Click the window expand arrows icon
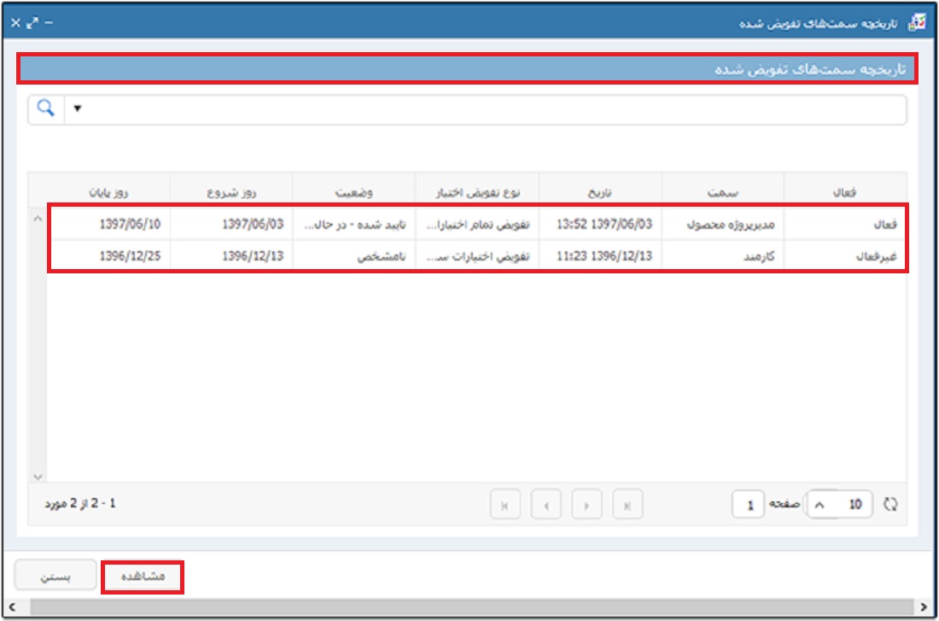Viewport: 939px width, 621px height. tap(32, 22)
